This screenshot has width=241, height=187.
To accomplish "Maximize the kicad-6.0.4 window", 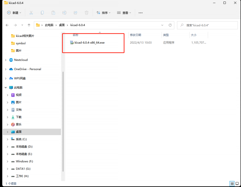I will 225,3.
